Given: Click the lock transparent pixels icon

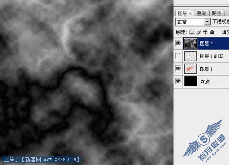Looking at the screenshot, I should (x=192, y=32).
